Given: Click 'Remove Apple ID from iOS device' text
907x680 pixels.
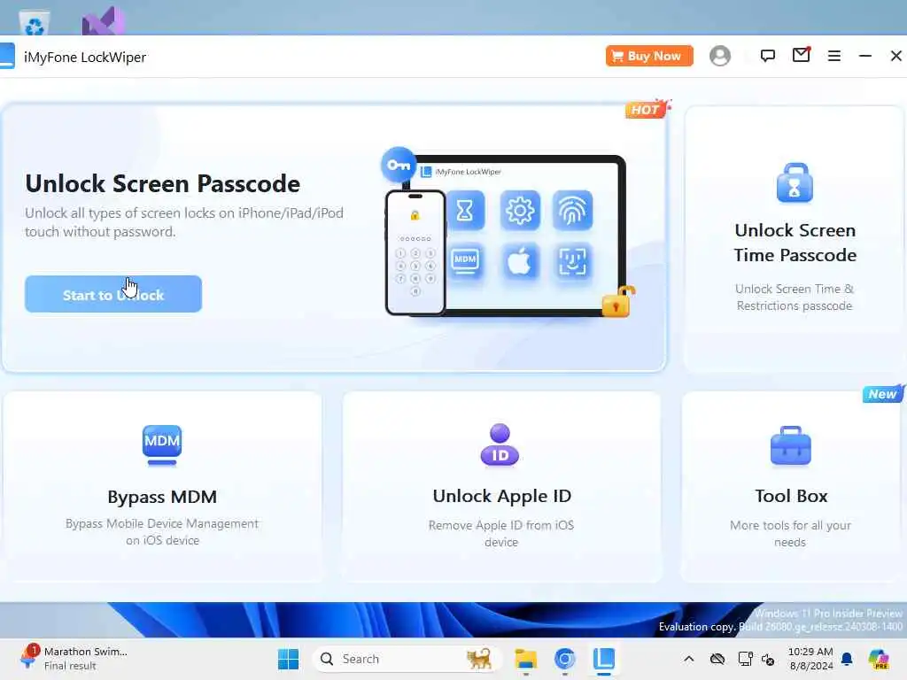Looking at the screenshot, I should click(501, 534).
